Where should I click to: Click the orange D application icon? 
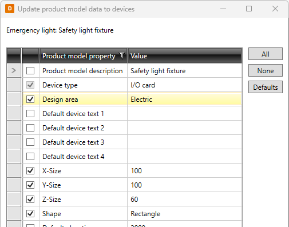10,9
